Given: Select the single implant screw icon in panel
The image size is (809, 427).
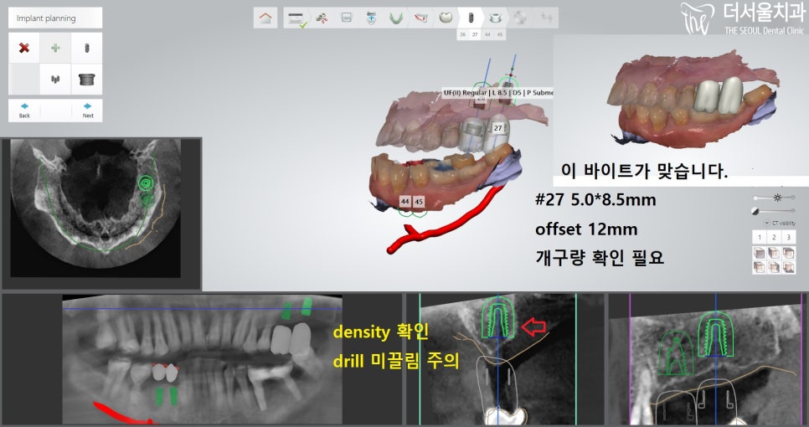Looking at the screenshot, I should click(86, 48).
